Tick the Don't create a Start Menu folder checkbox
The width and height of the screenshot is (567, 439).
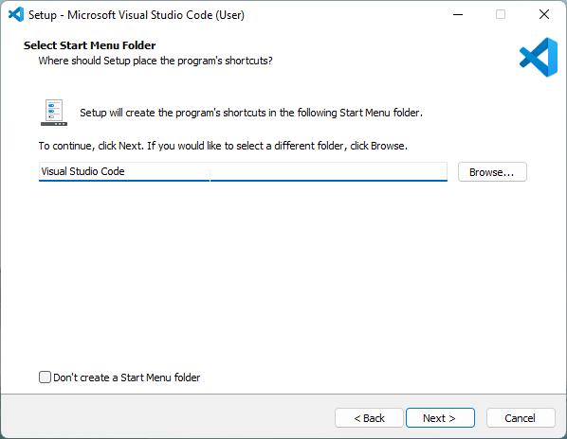(x=45, y=378)
